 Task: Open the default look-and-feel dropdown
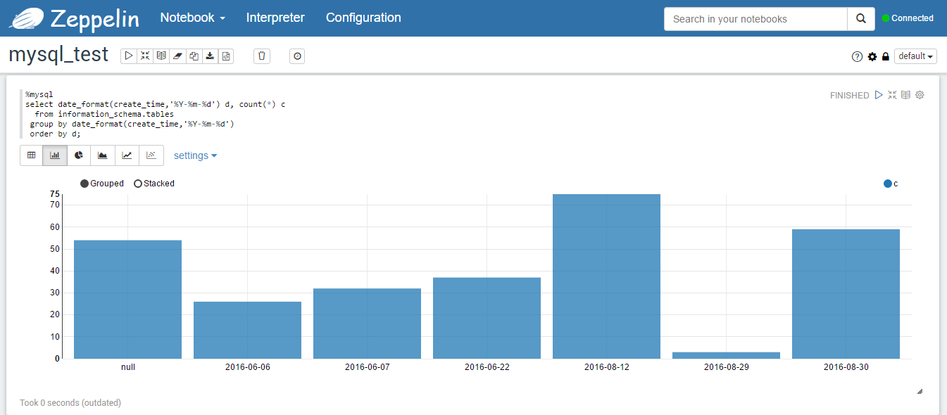[x=915, y=56]
